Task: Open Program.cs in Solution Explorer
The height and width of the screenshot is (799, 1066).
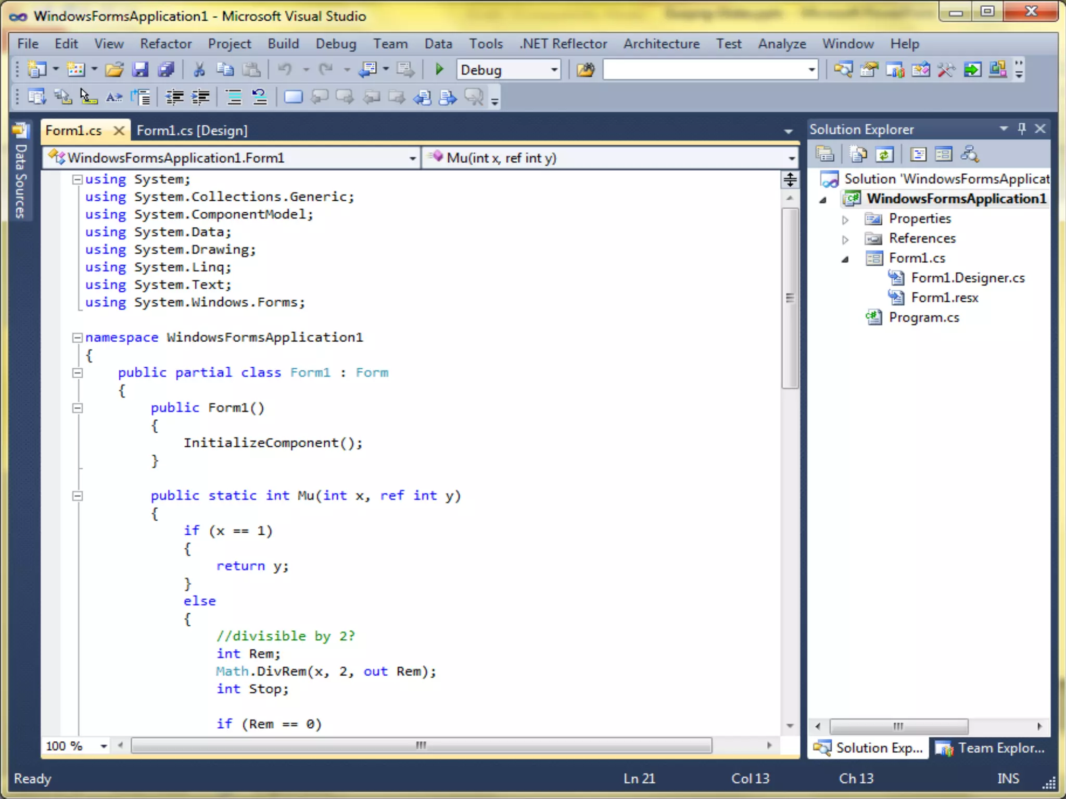Action: (923, 317)
